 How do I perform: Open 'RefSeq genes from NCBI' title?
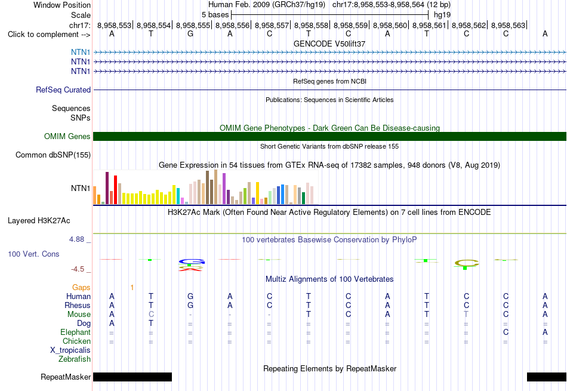click(x=329, y=81)
